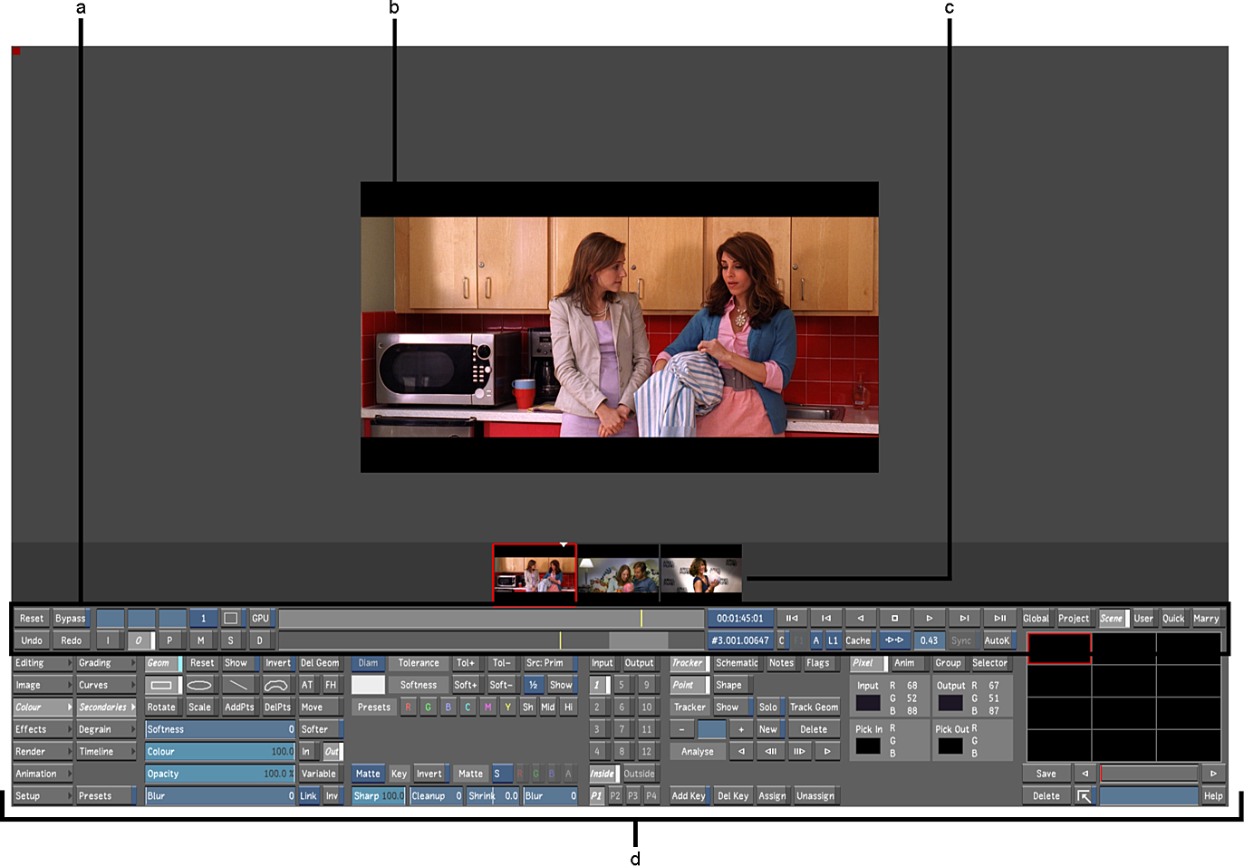The image size is (1244, 866).
Task: Toggle the Link button
Action: [309, 796]
